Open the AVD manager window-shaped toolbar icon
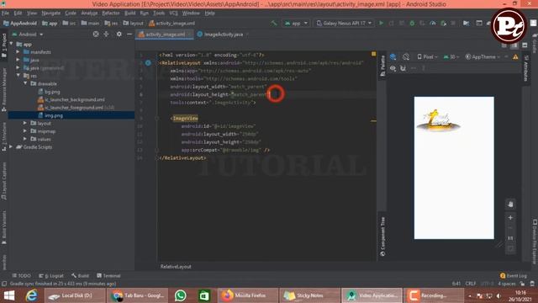This screenshot has height=303, width=538. click(479, 23)
